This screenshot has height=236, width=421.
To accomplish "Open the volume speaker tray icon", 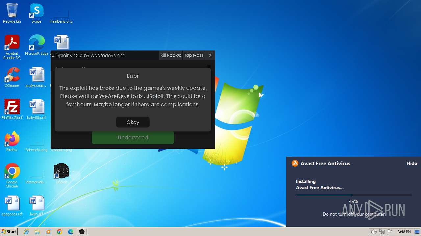I will pos(374,232).
